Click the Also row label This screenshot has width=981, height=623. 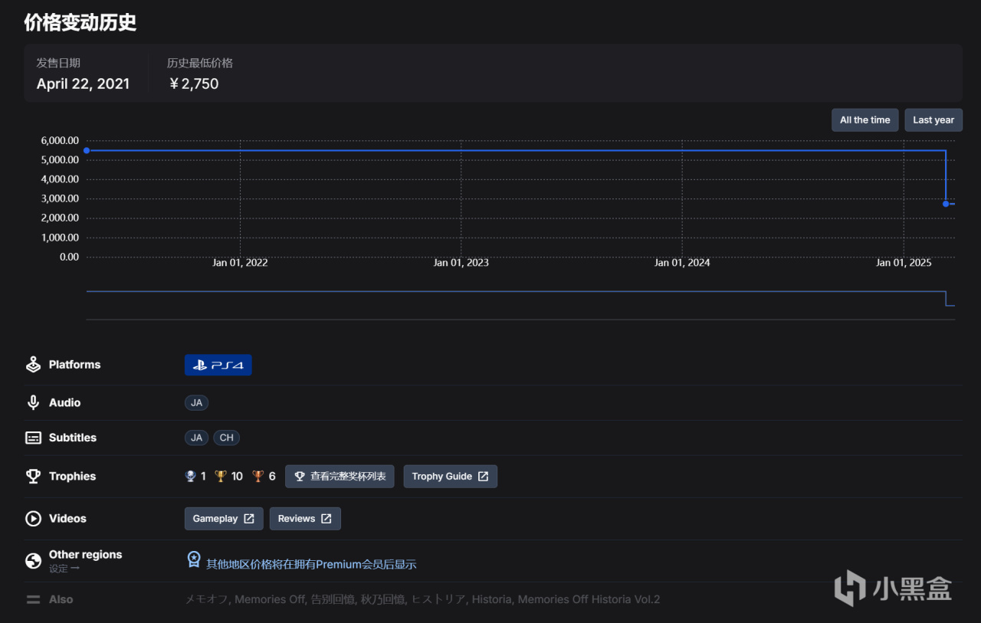pyautogui.click(x=61, y=599)
